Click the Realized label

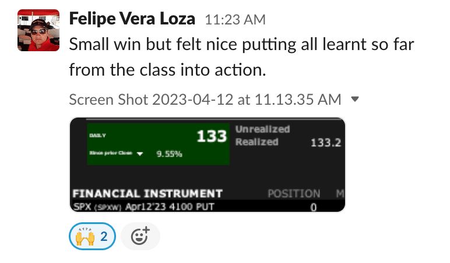[x=257, y=142]
